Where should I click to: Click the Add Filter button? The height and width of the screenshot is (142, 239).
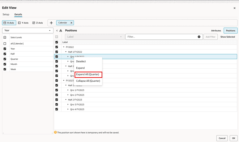point(210,37)
